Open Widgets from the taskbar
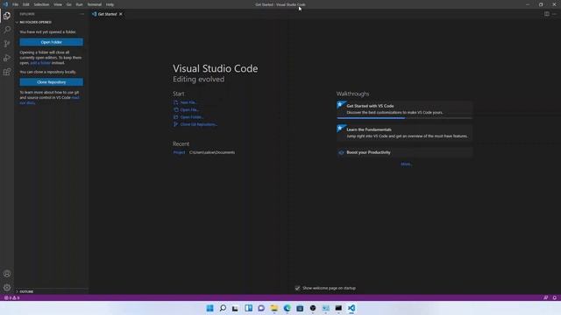Viewport: 561px width, 315px height. coord(249,308)
